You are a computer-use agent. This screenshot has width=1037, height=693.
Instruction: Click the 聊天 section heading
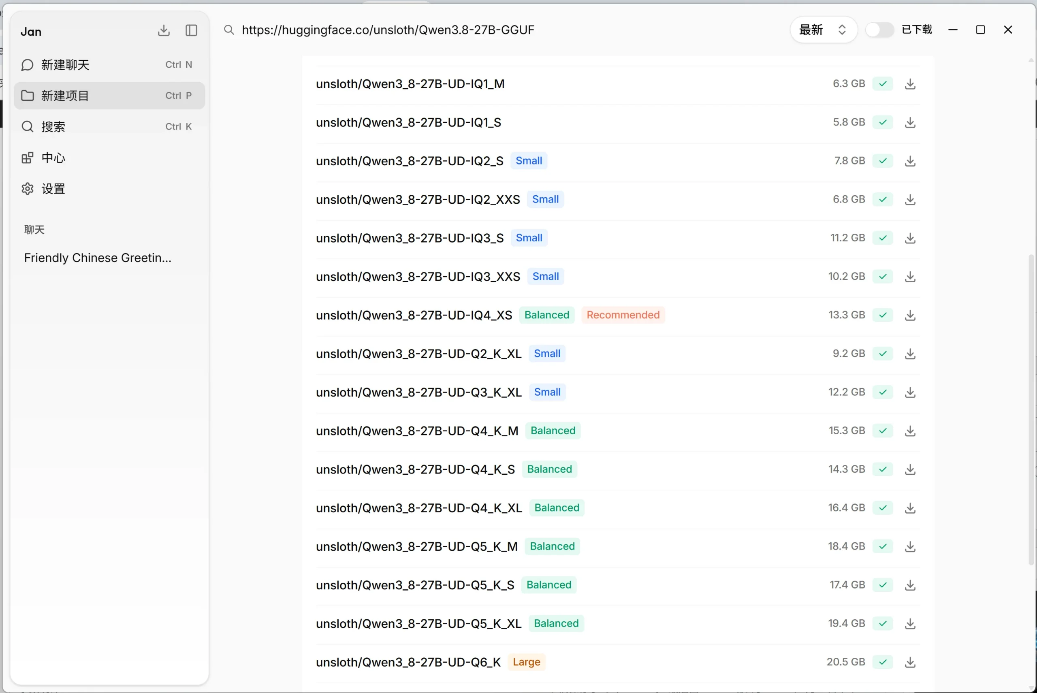[34, 230]
